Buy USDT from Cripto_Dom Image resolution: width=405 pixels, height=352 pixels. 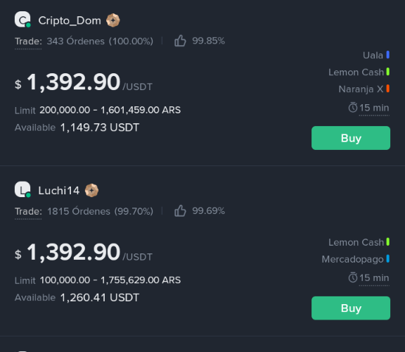(x=351, y=138)
